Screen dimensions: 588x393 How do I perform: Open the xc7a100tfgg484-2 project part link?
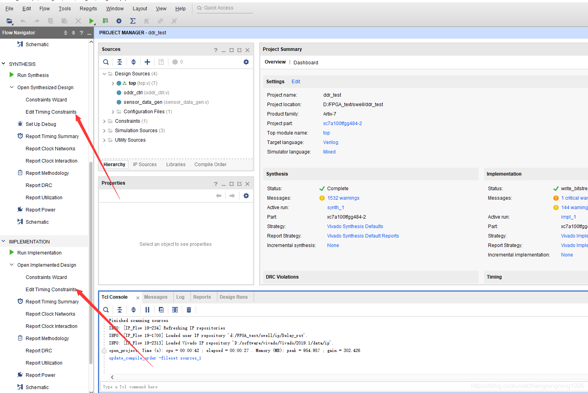[343, 124]
